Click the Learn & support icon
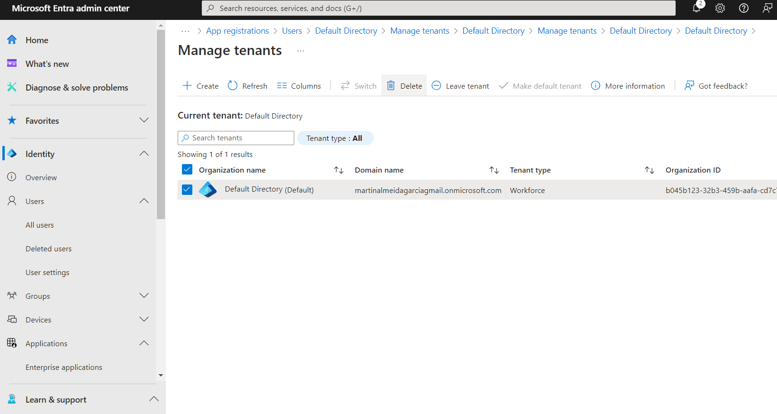The width and height of the screenshot is (777, 414). (x=12, y=399)
